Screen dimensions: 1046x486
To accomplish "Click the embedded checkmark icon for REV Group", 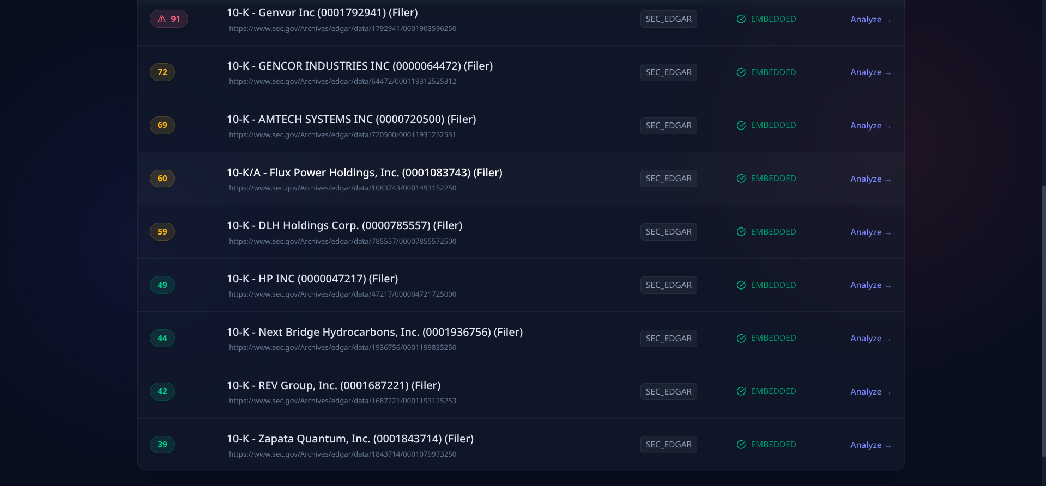I will click(741, 391).
